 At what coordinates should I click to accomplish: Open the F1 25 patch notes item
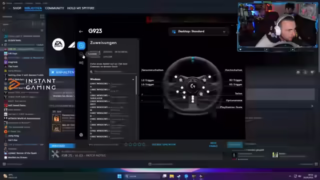tap(83, 155)
